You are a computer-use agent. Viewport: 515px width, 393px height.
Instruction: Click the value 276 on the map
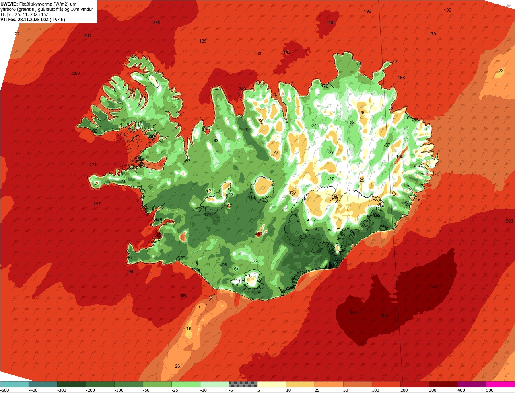click(x=156, y=23)
